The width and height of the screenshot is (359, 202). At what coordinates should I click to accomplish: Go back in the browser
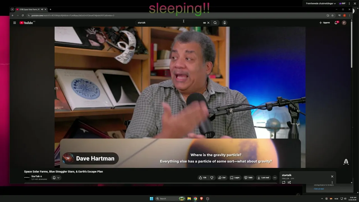[x=12, y=15]
